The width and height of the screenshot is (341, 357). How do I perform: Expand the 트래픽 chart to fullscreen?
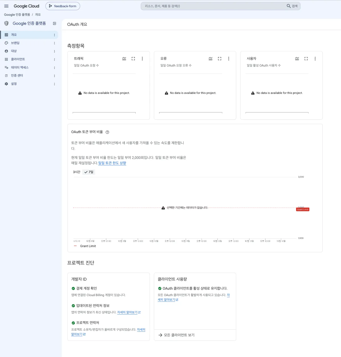point(133,59)
